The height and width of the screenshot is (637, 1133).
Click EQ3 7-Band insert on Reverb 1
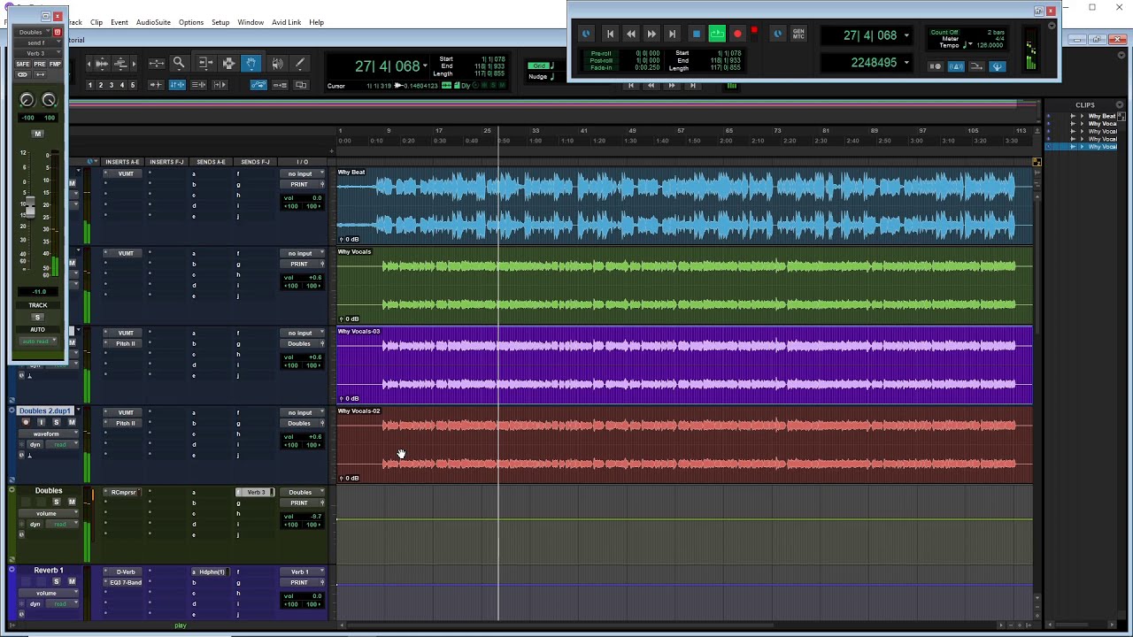click(124, 582)
